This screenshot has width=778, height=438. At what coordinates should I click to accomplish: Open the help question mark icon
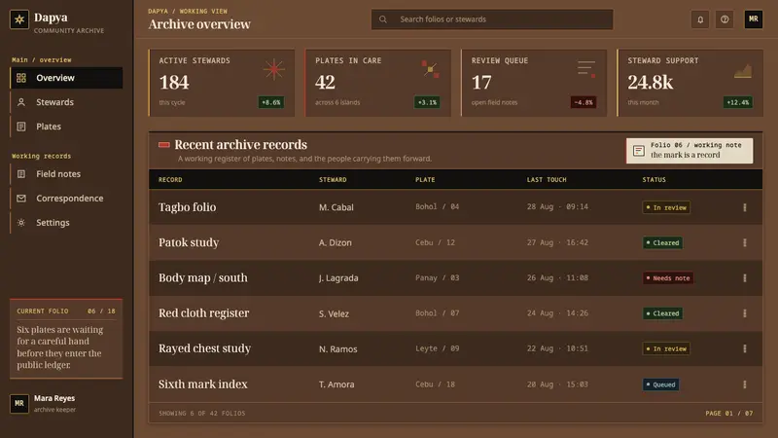pos(725,19)
